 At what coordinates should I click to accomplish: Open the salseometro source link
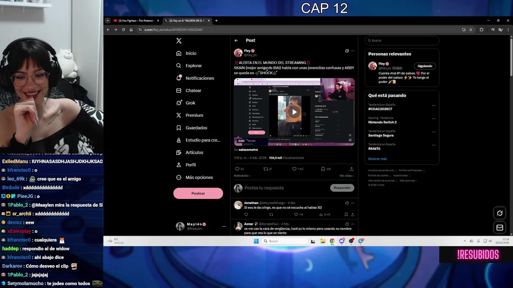248,150
